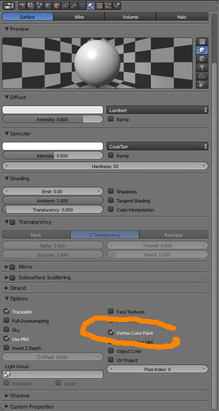Screen dimensions: 219x411
Task: Select the Material properties sphere icon
Action: 91,5
